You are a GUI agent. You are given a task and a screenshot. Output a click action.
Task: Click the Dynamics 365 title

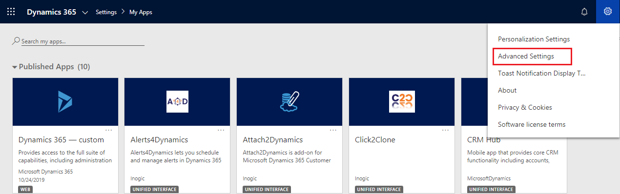click(x=51, y=12)
